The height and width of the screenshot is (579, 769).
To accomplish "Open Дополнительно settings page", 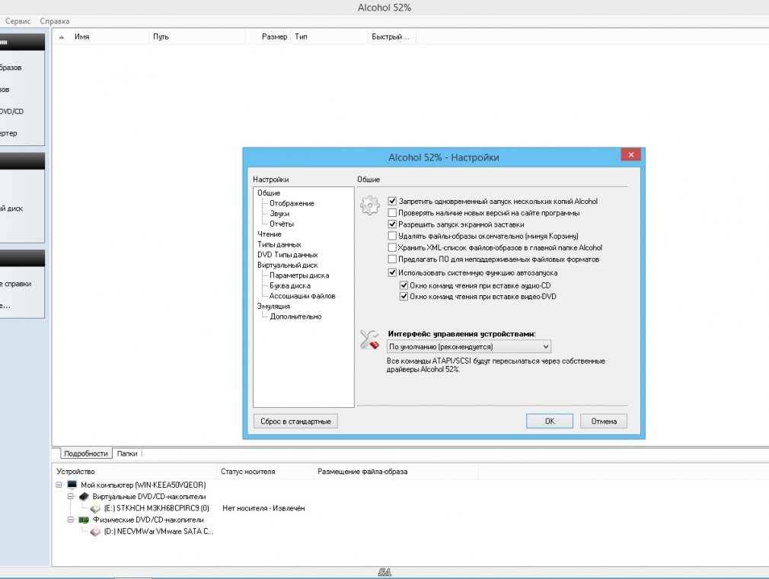I will [295, 317].
